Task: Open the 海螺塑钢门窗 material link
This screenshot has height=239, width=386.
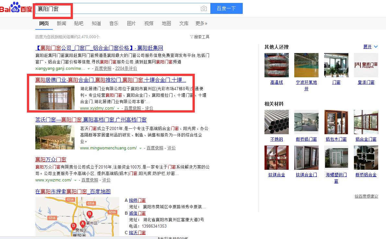Action: pyautogui.click(x=336, y=178)
